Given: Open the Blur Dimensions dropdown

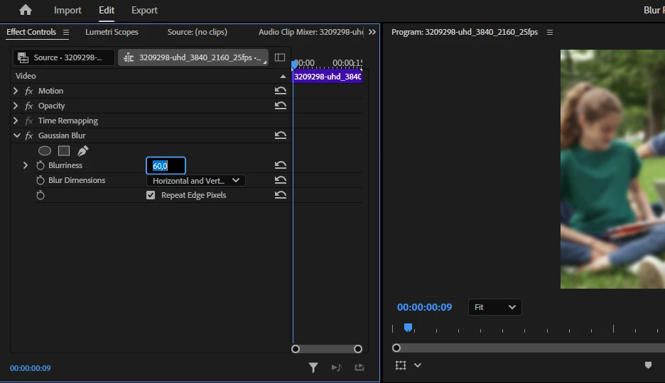Looking at the screenshot, I should pos(196,181).
